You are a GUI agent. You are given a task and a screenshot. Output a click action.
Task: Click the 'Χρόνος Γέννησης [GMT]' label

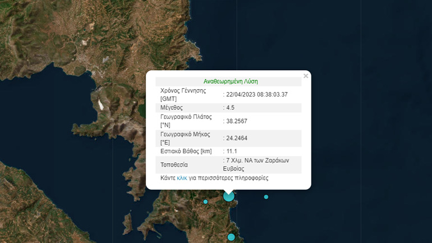(x=183, y=94)
